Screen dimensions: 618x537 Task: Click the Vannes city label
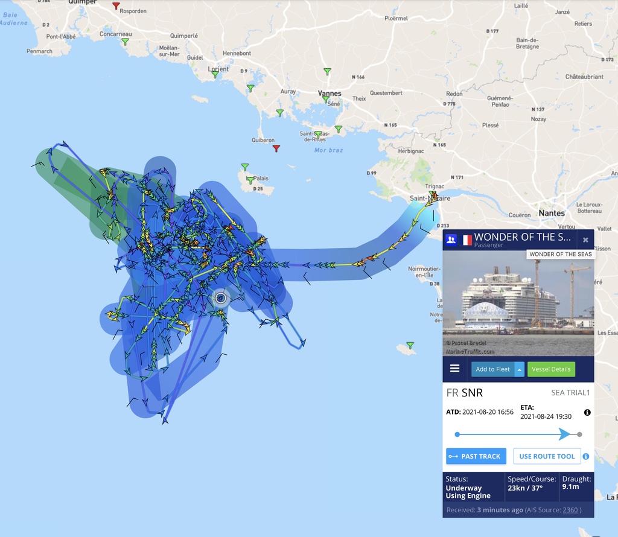pyautogui.click(x=330, y=94)
